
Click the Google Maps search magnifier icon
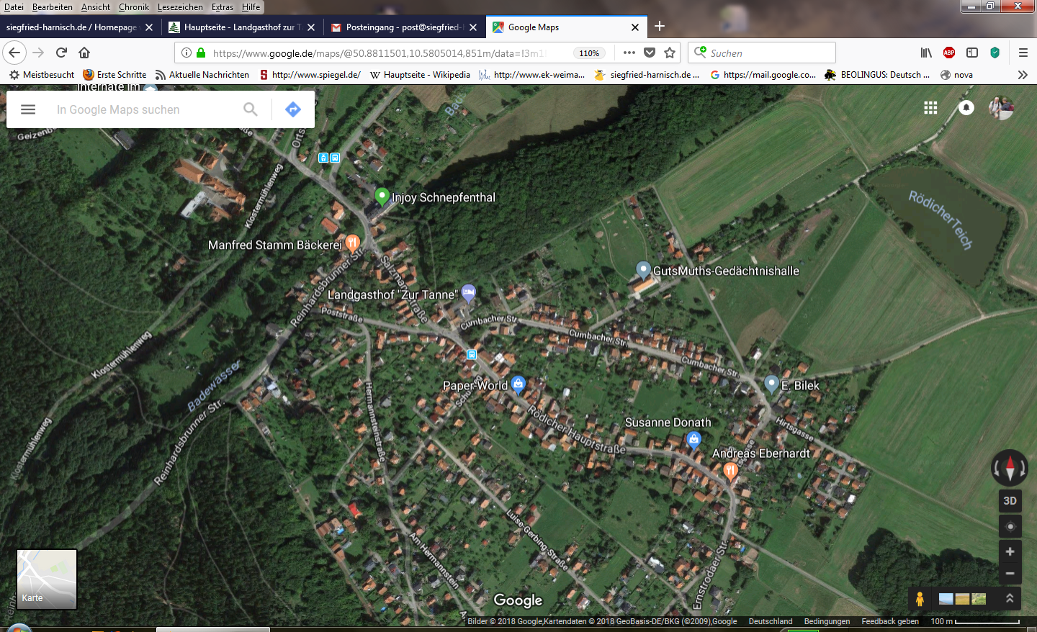click(251, 109)
